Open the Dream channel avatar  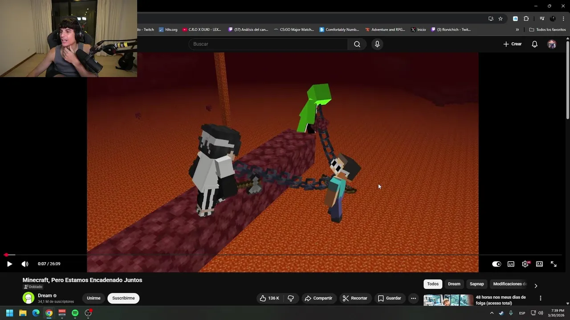coord(28,298)
